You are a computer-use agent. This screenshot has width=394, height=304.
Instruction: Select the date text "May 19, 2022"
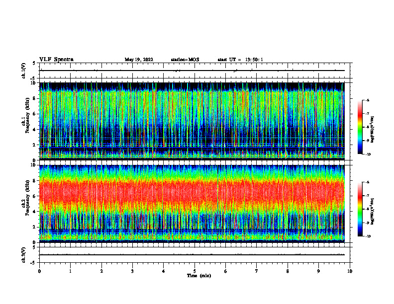point(139,60)
